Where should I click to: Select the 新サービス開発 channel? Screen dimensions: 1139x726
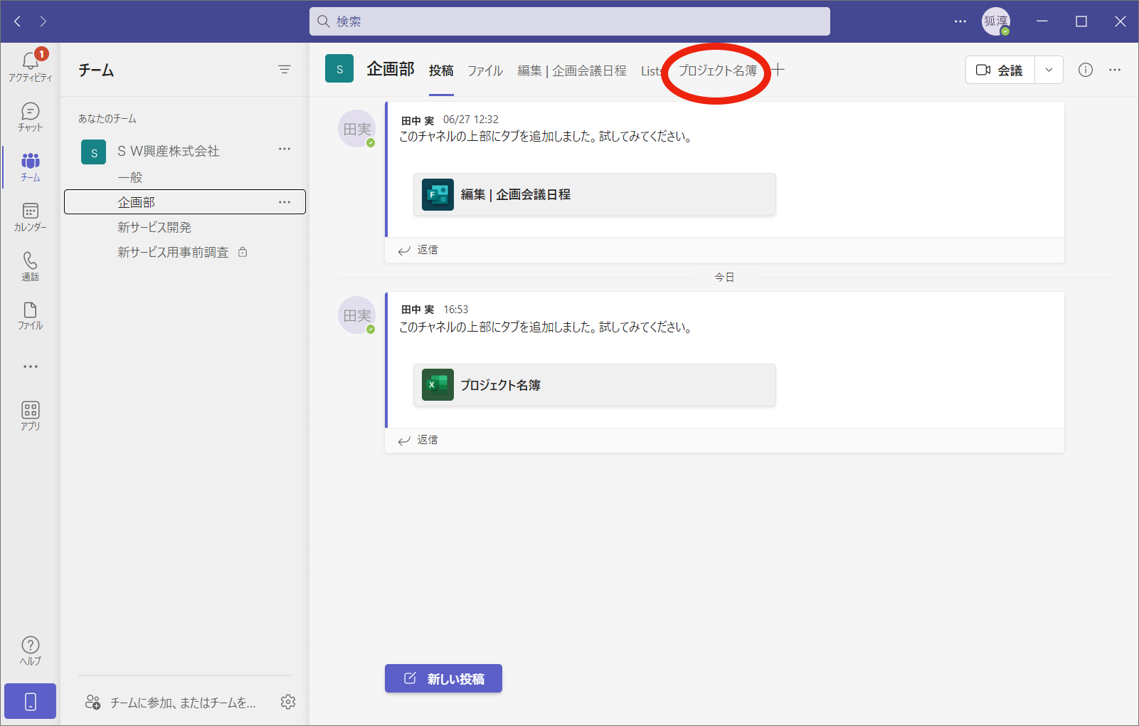pyautogui.click(x=154, y=227)
